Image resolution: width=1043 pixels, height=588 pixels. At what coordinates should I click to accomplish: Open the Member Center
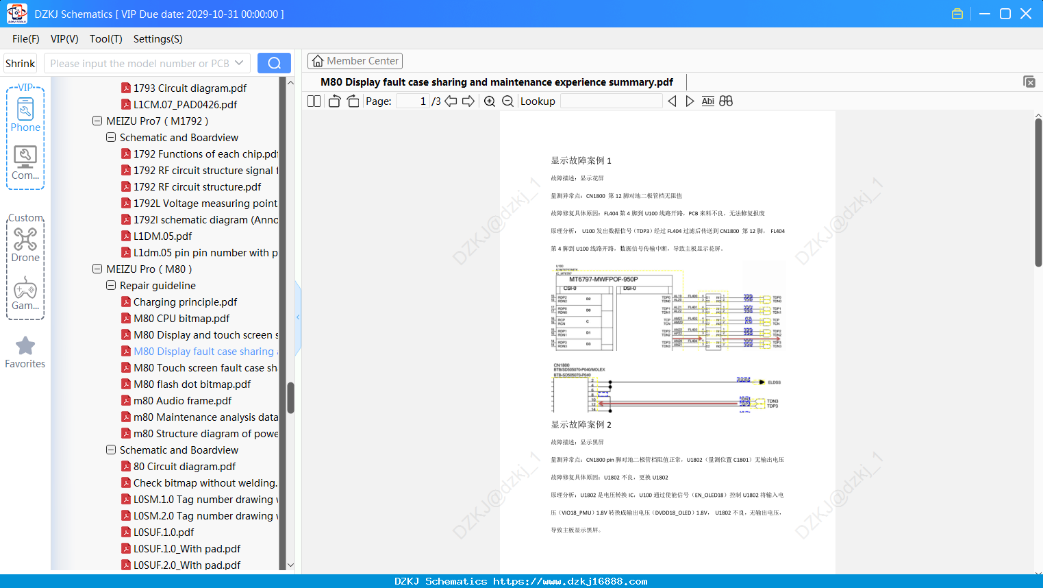tap(355, 61)
